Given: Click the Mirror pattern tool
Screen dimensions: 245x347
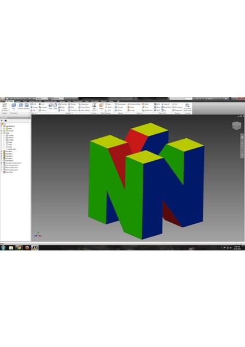Looking at the screenshot, I should (118, 110).
